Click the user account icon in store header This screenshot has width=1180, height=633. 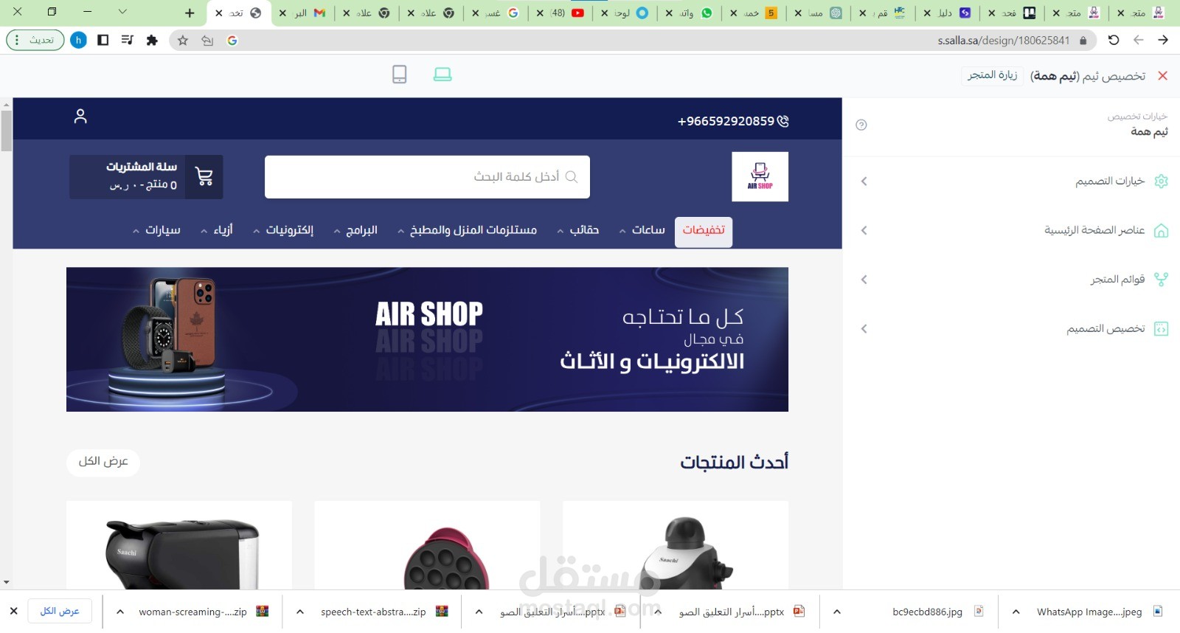(80, 117)
